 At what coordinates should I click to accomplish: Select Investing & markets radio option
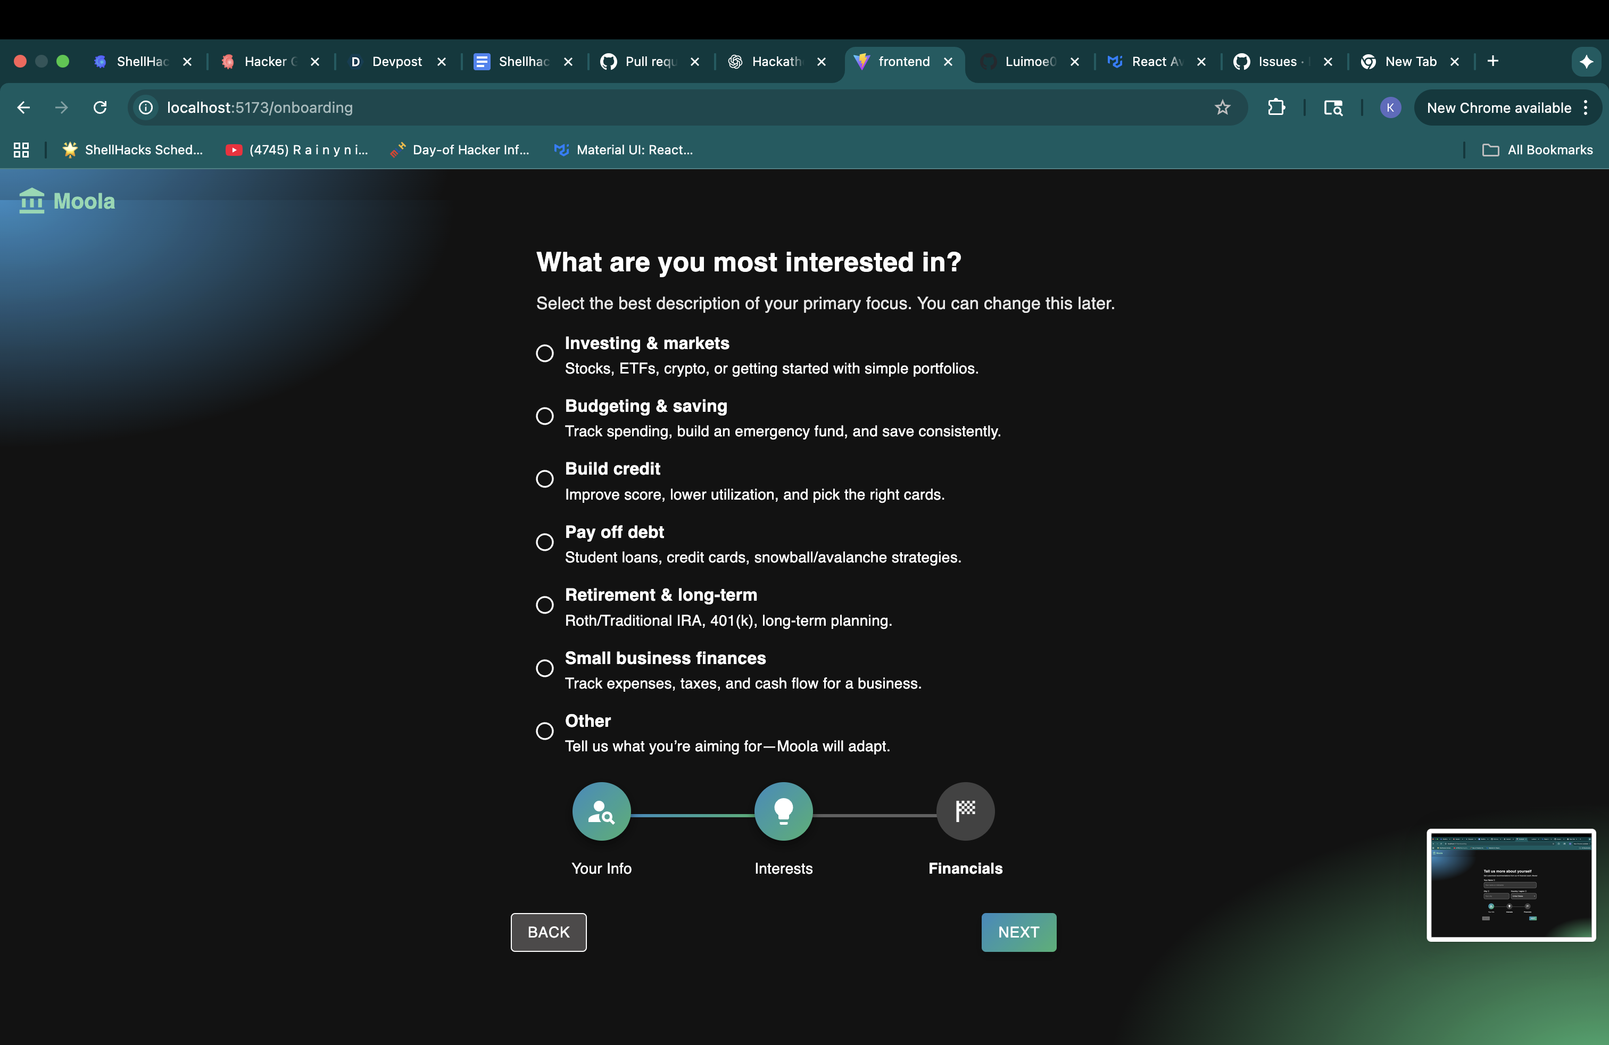[545, 353]
